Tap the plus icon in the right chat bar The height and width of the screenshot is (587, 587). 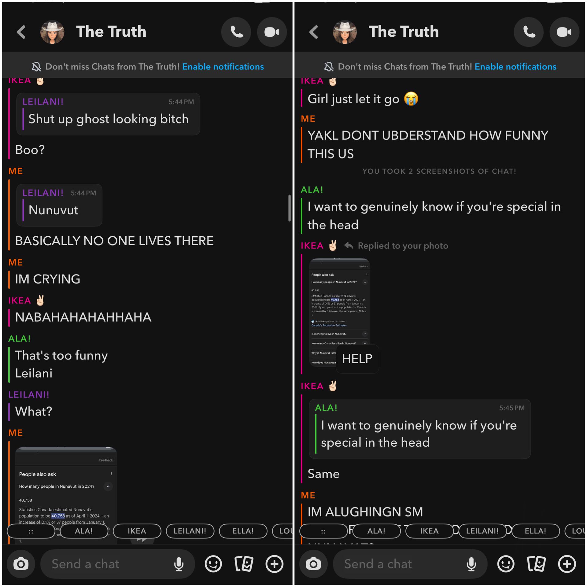point(567,564)
